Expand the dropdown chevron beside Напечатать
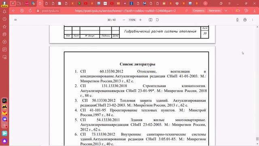This screenshot has height=146, width=259. [x=226, y=11]
